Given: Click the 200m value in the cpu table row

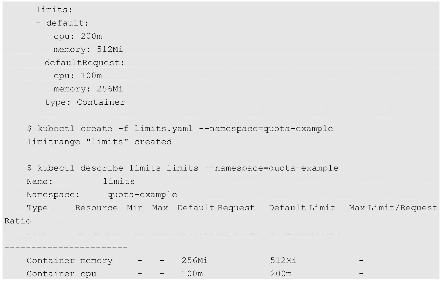Looking at the screenshot, I should [281, 274].
